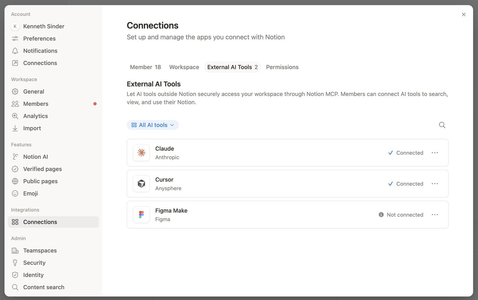Click the Notifications bell icon
Screen dimensions: 478x300
point(15,51)
